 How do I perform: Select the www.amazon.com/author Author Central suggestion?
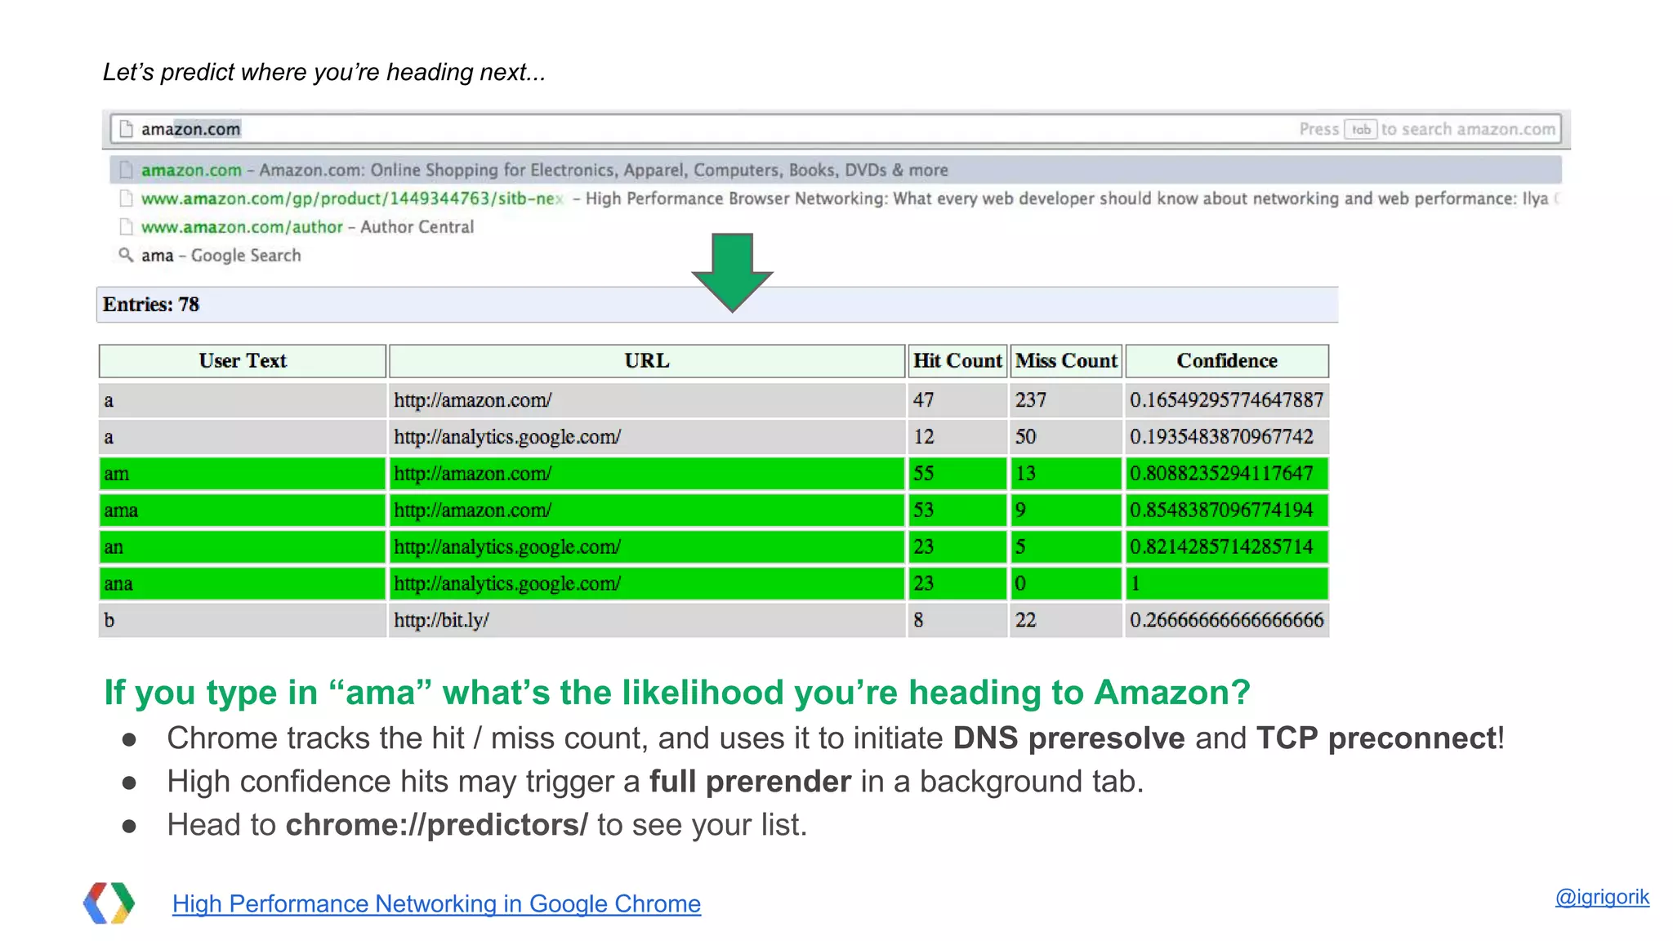click(307, 227)
